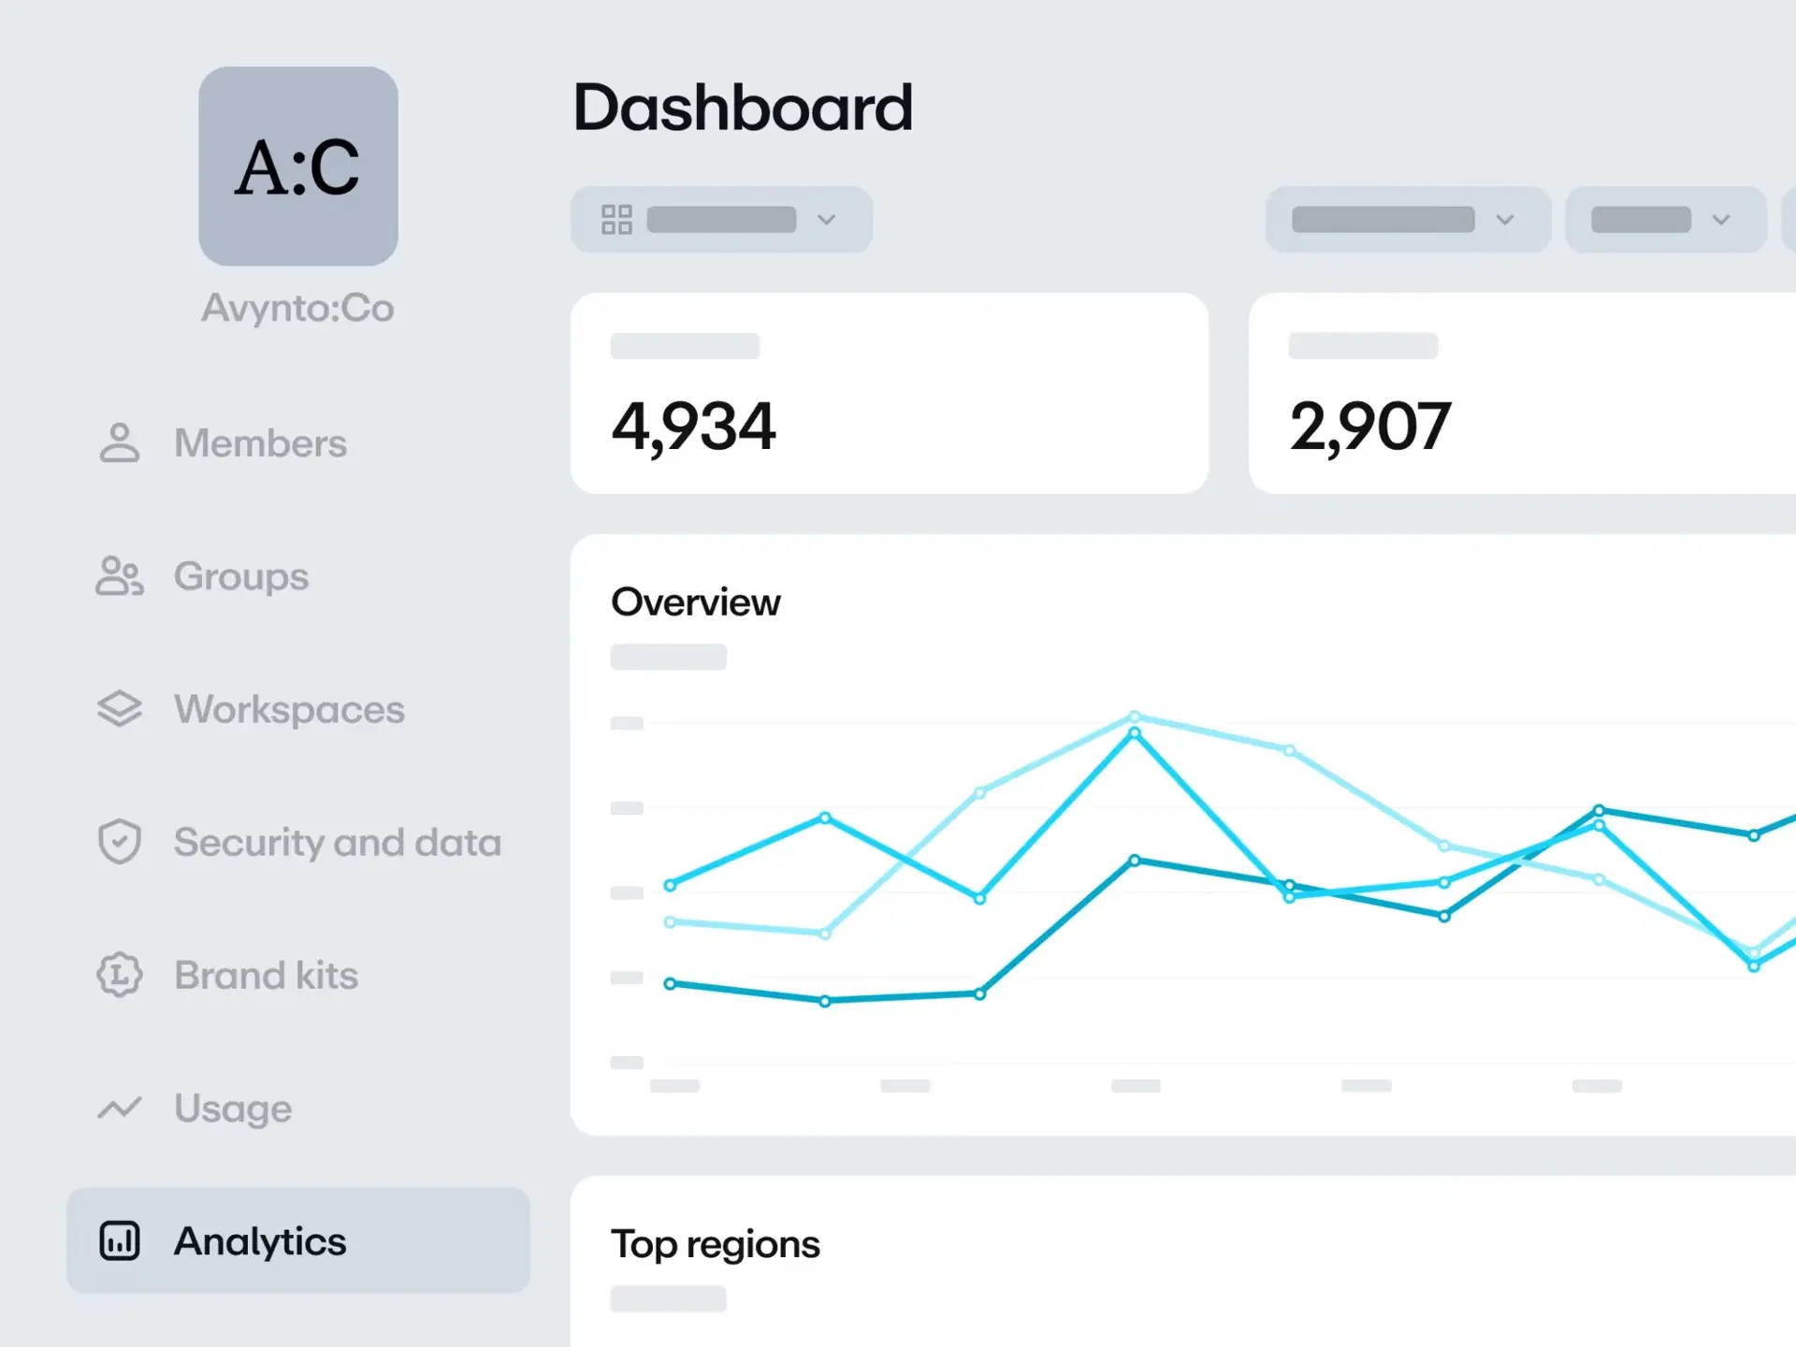Open the wide filter dropdown at right
The image size is (1796, 1347).
[x=1407, y=220]
